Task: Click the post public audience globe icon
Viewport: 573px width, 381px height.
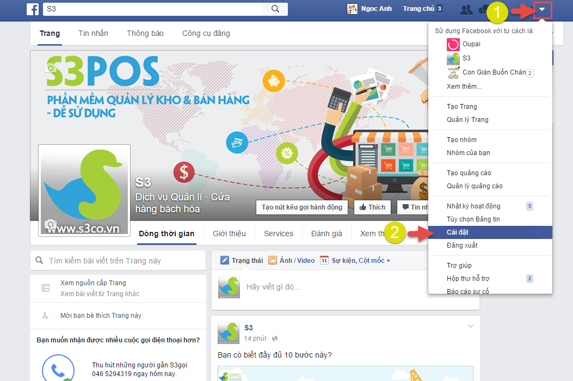Action: click(x=275, y=339)
